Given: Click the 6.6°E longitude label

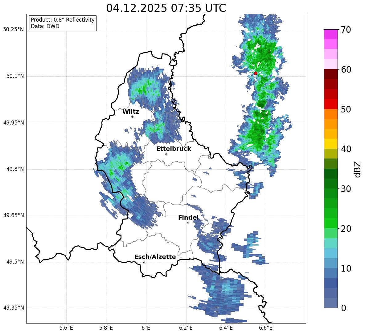Looking at the screenshot, I should pos(266,328).
